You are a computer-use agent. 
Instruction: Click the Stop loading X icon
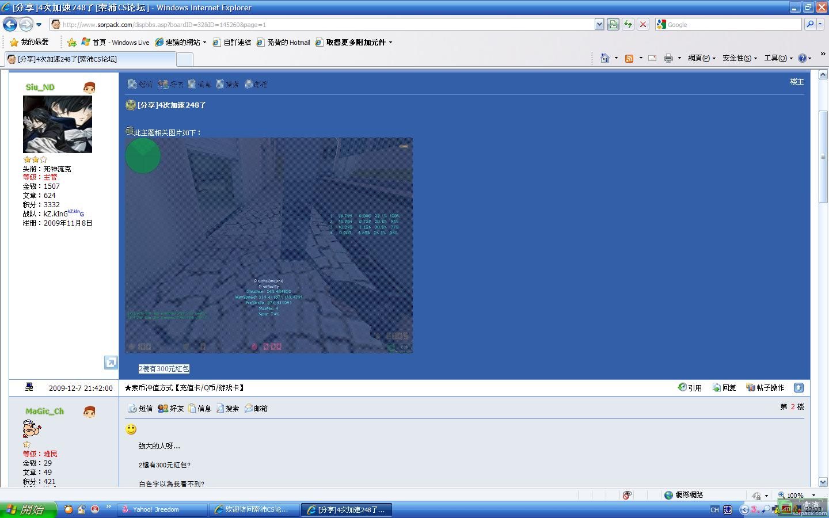pos(643,24)
